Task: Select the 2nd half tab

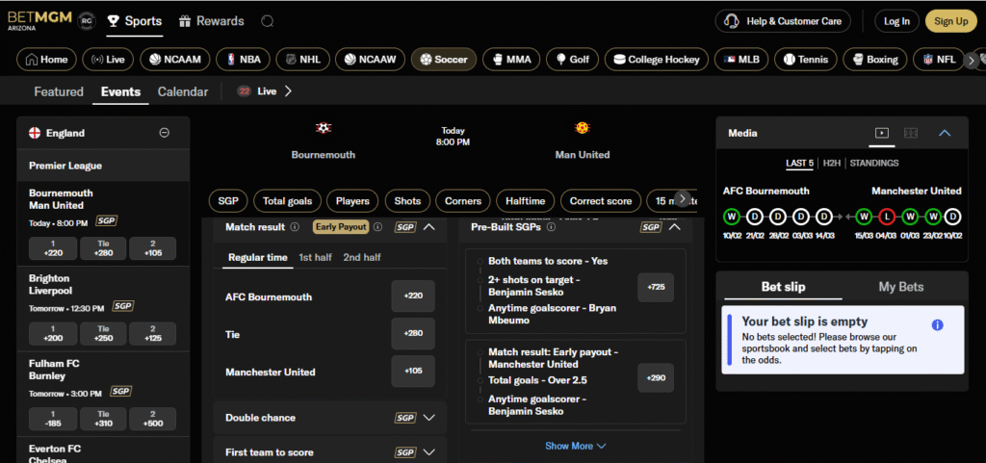Action: tap(362, 258)
